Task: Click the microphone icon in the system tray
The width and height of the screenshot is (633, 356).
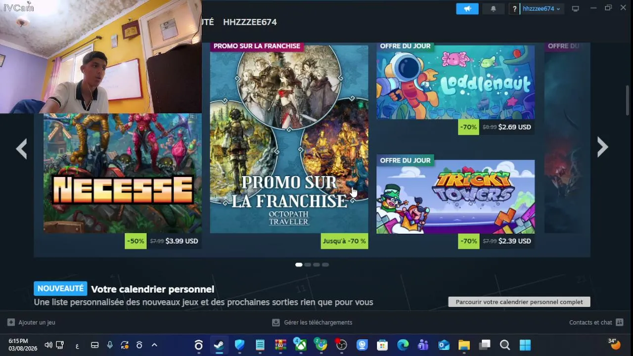Action: 110,345
